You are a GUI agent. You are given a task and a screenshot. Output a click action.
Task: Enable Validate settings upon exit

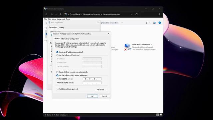coord(58,89)
